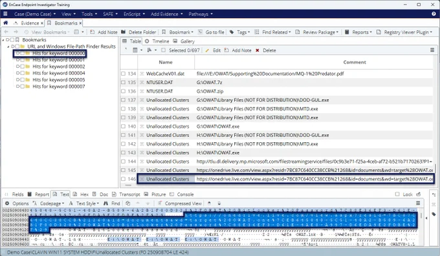The height and width of the screenshot is (256, 440).
Task: Open the Case (Demo Case) dropdown menu
Action: point(35,14)
